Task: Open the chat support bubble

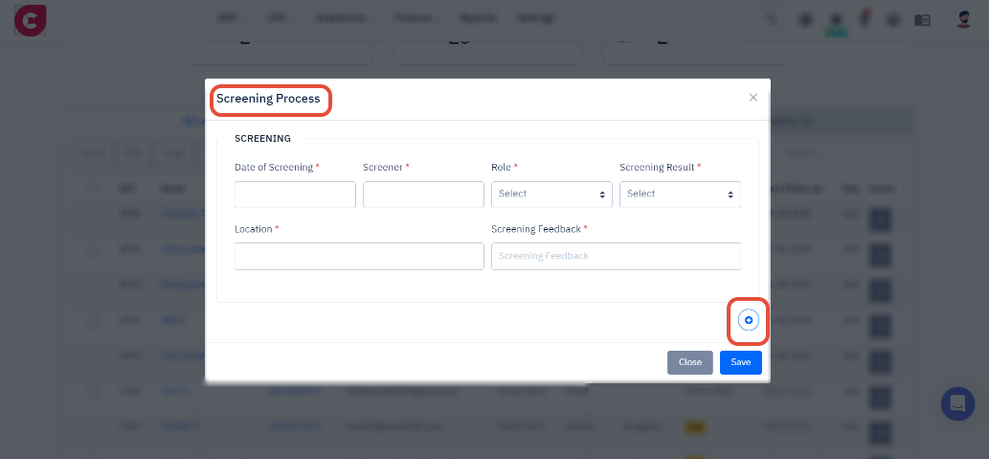Action: click(x=957, y=403)
